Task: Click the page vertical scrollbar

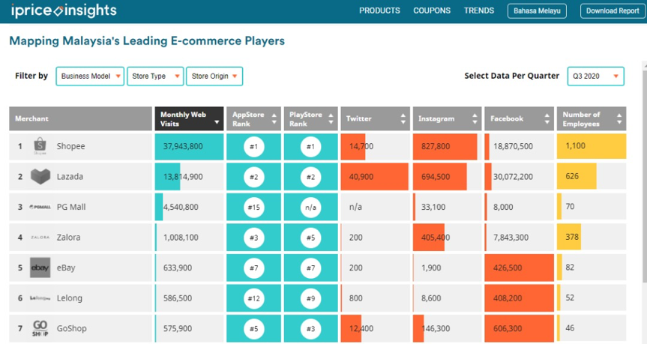Action: [x=645, y=172]
